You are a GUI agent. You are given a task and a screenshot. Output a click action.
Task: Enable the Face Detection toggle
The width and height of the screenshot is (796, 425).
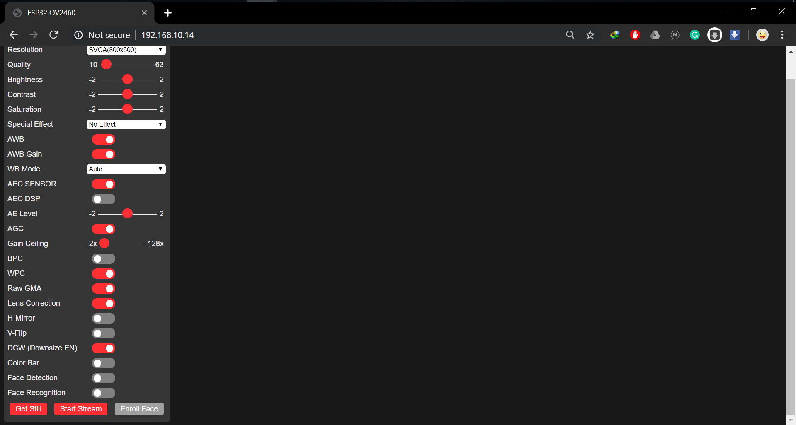103,378
